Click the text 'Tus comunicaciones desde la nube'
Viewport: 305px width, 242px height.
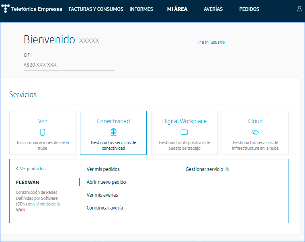pyautogui.click(x=43, y=145)
